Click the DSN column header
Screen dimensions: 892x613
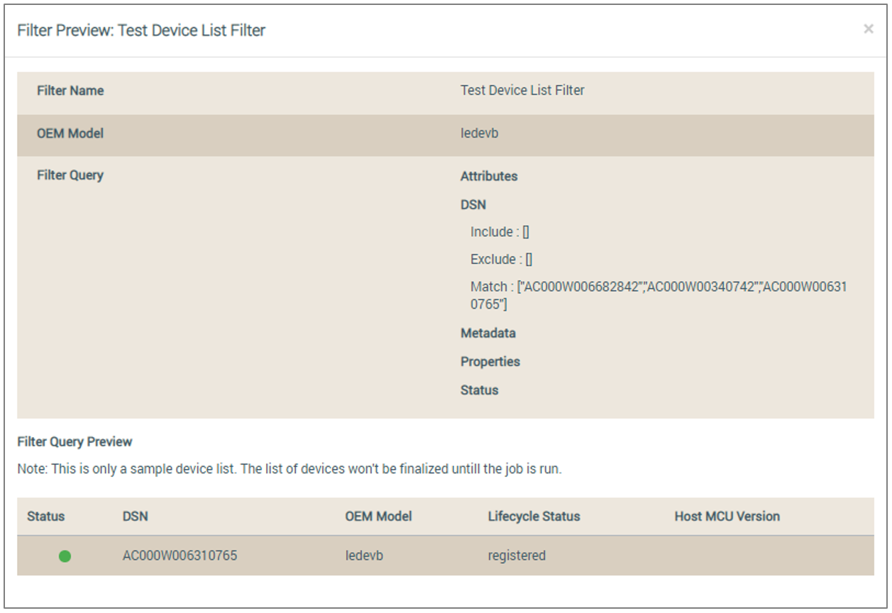[135, 517]
